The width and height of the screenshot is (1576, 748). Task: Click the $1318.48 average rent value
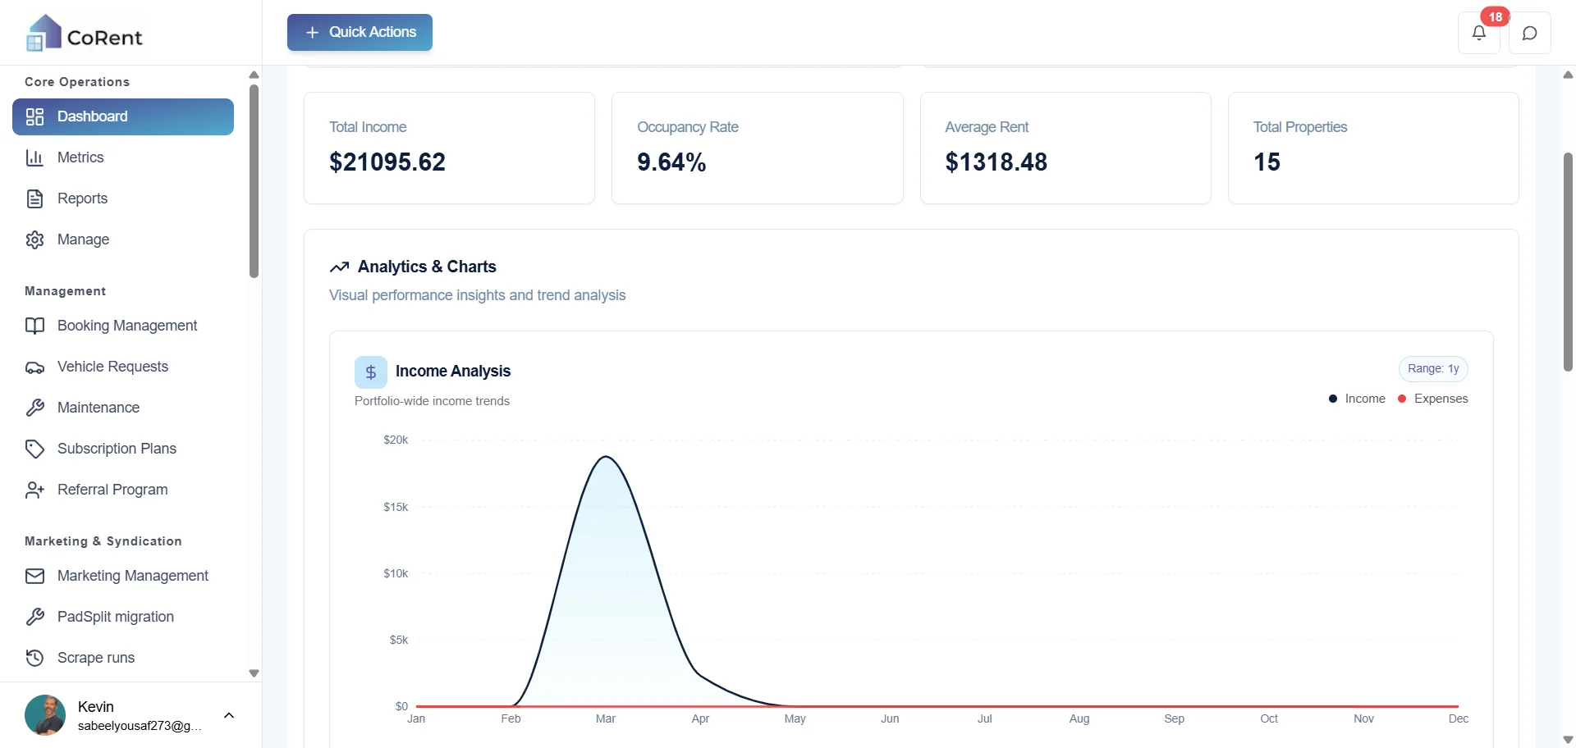pyautogui.click(x=996, y=162)
